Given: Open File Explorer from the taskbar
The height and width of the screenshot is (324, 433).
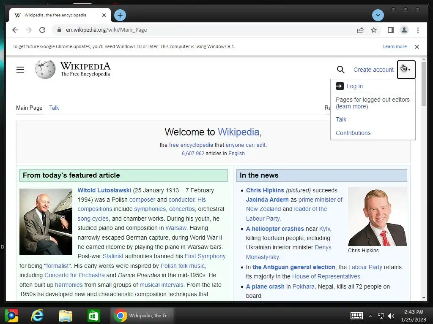Looking at the screenshot, I should pyautogui.click(x=66, y=316).
